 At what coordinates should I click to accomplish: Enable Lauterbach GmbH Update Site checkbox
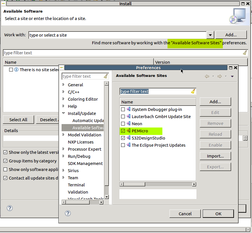coord(123,117)
